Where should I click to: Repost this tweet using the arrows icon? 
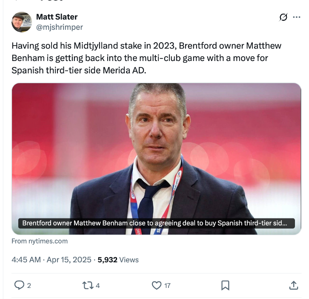point(88,285)
